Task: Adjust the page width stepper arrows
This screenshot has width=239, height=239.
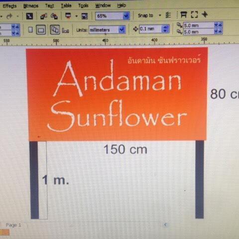Action: pos(15,27)
